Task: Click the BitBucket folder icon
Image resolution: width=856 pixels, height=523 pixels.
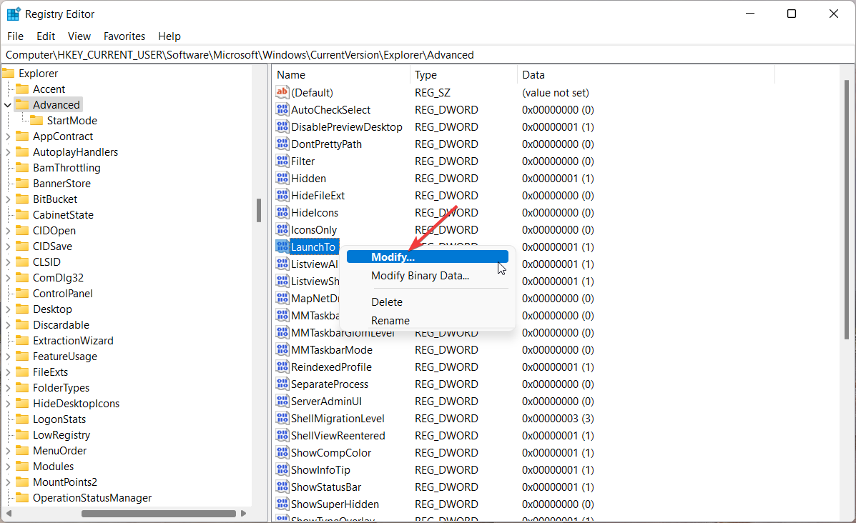Action: [24, 199]
